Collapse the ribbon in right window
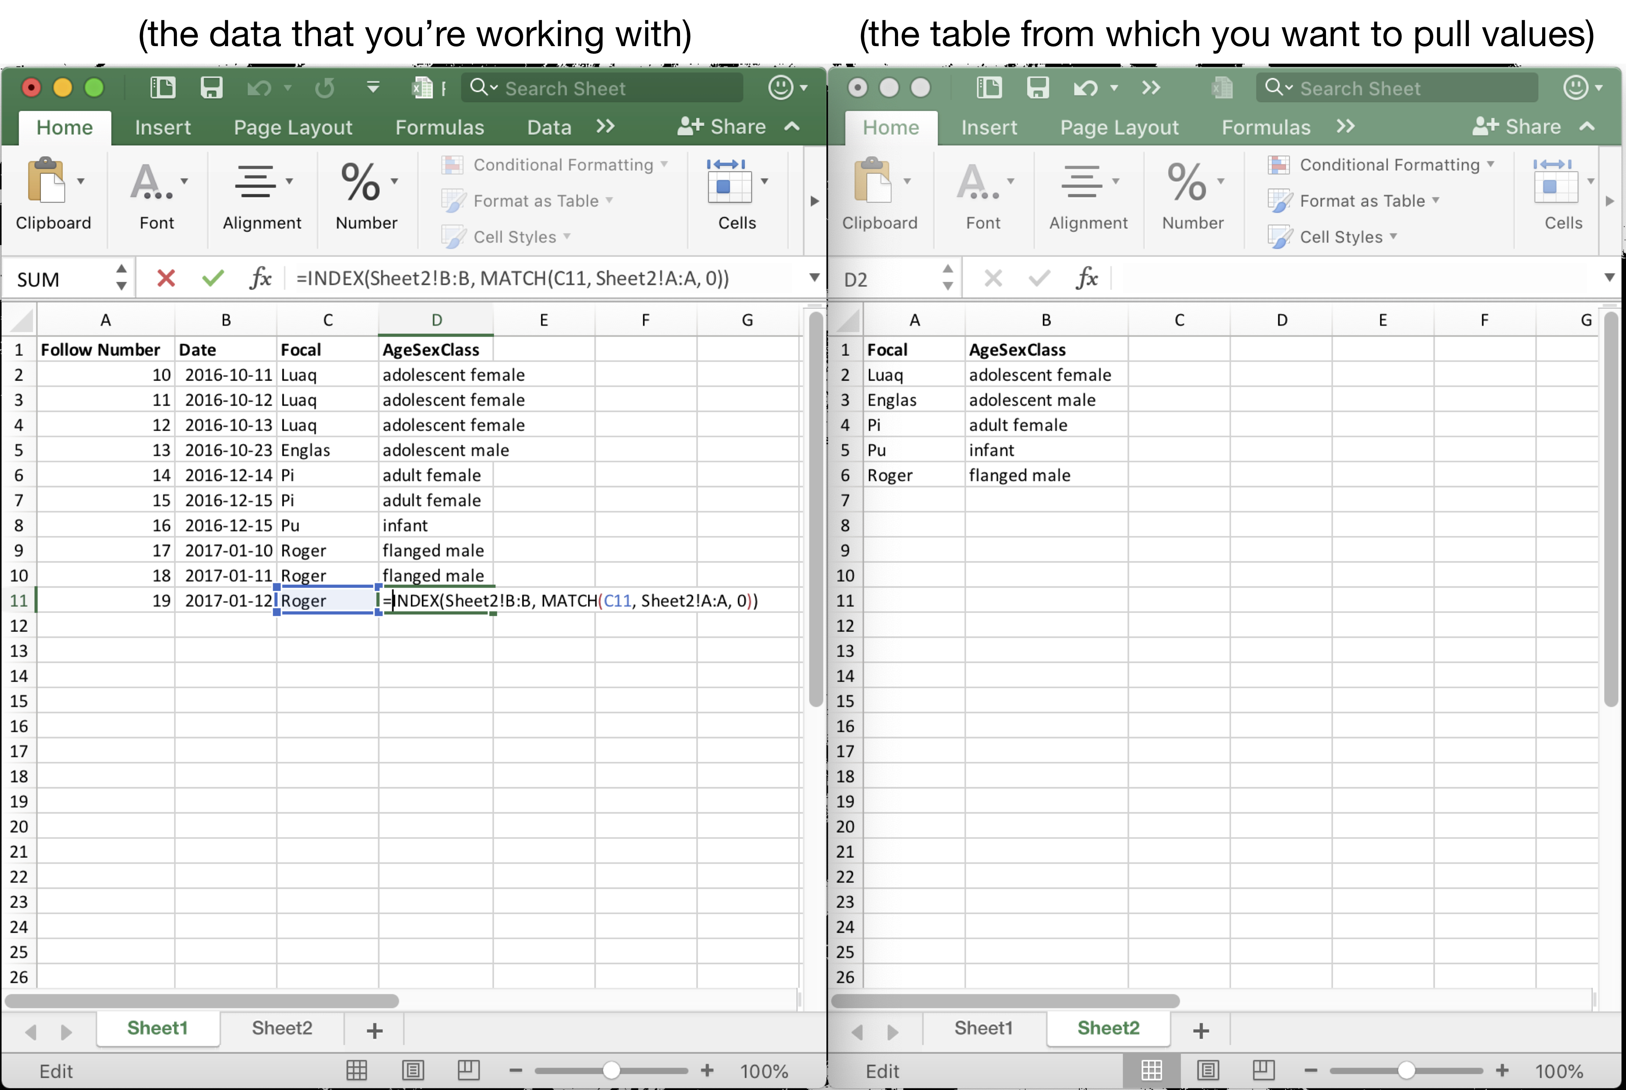Image resolution: width=1626 pixels, height=1090 pixels. (x=1586, y=126)
